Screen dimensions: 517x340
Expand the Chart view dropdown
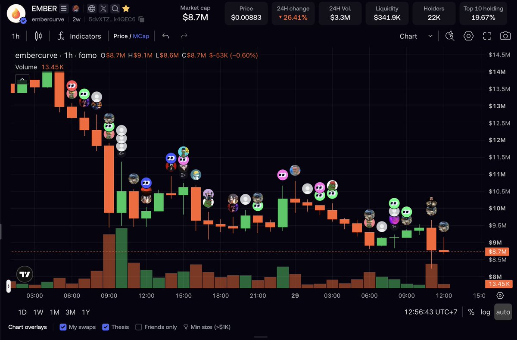[x=416, y=36]
